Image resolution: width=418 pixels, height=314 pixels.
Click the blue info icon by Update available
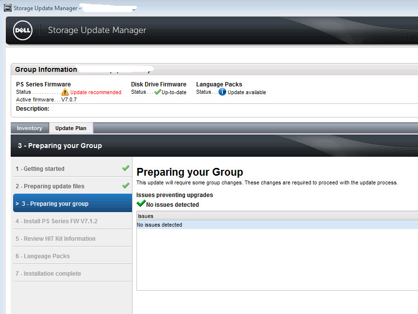[x=222, y=92]
